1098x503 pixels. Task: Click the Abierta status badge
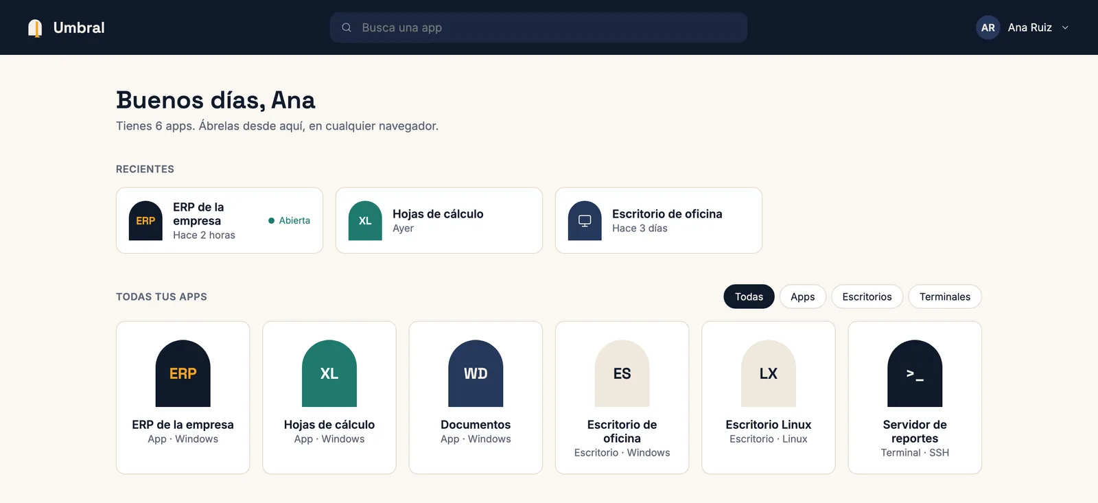tap(289, 220)
